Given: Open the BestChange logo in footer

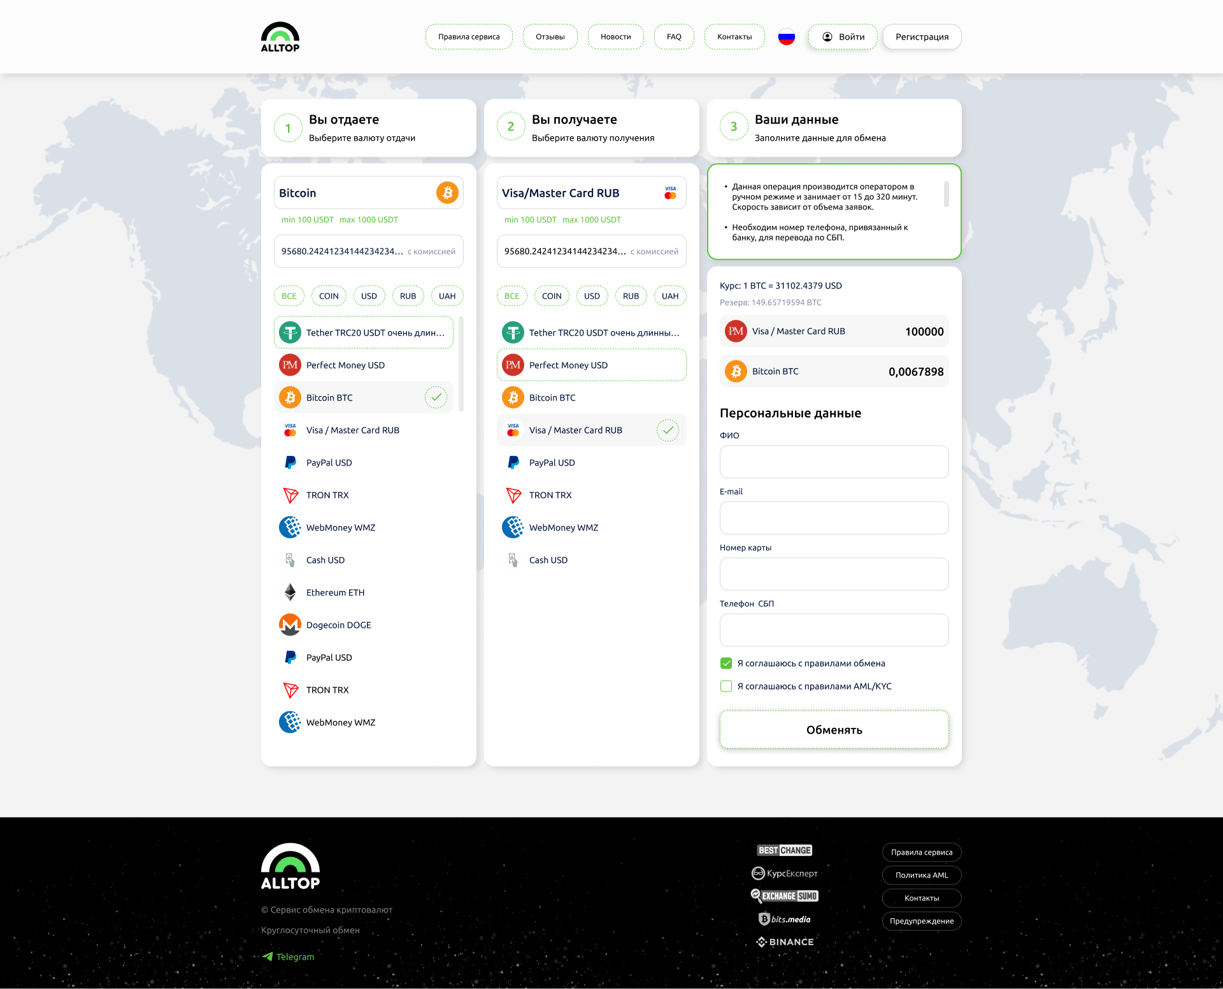Looking at the screenshot, I should (x=784, y=850).
